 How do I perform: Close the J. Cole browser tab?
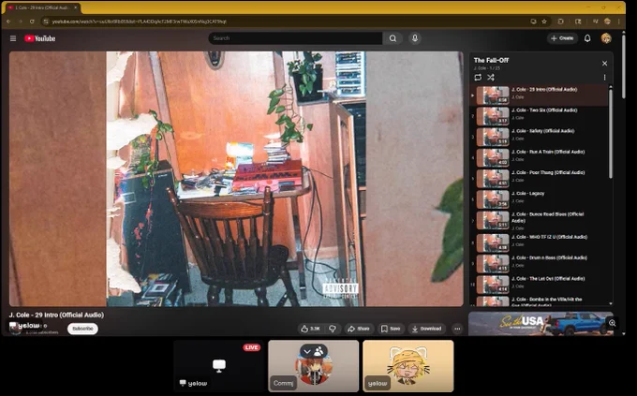75,7
